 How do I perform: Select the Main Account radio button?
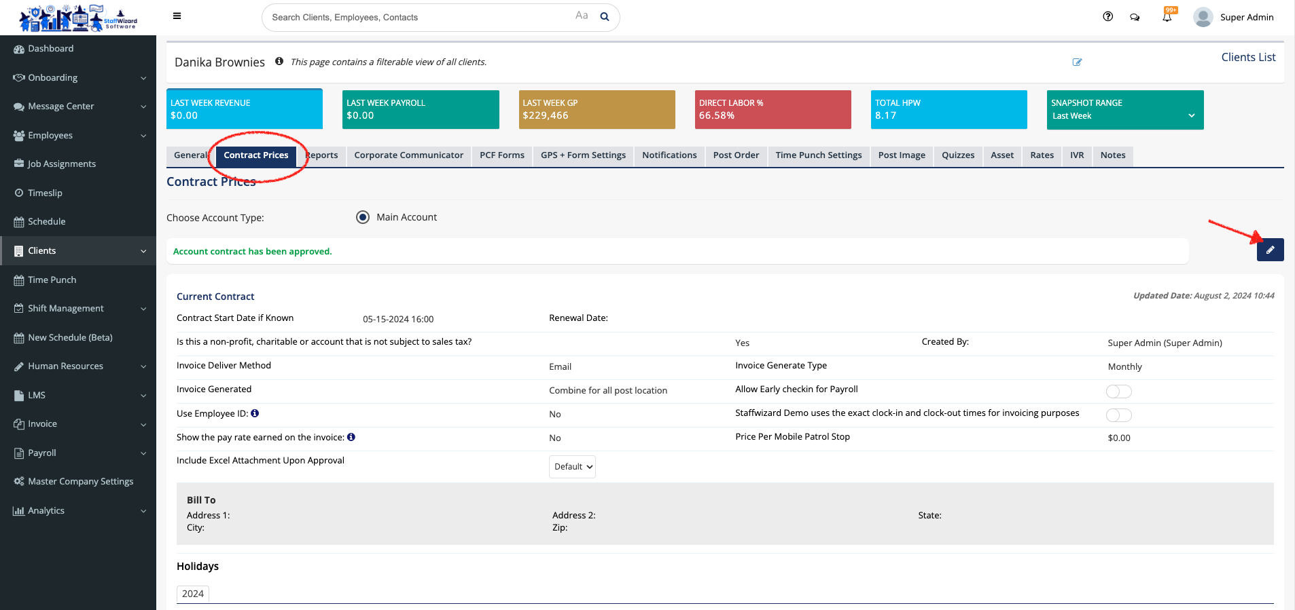(363, 217)
